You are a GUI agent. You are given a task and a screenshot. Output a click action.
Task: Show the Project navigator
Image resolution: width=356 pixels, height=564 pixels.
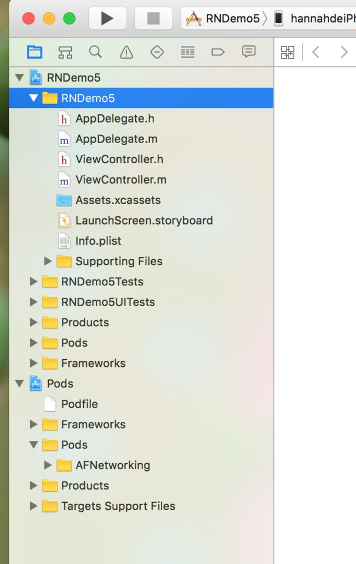35,52
